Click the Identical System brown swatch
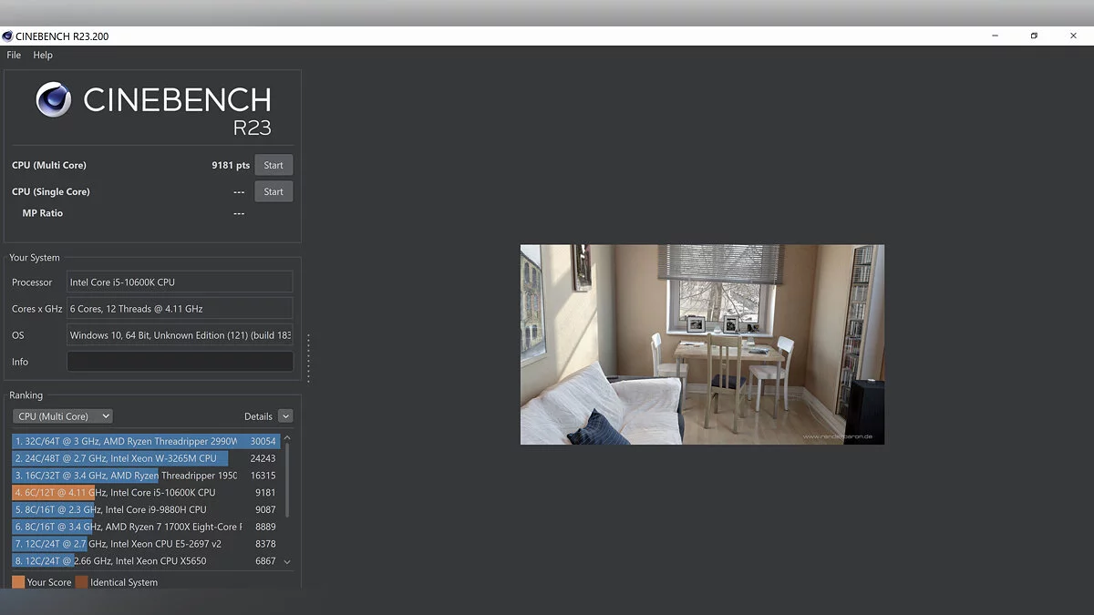1094x615 pixels. [x=82, y=582]
